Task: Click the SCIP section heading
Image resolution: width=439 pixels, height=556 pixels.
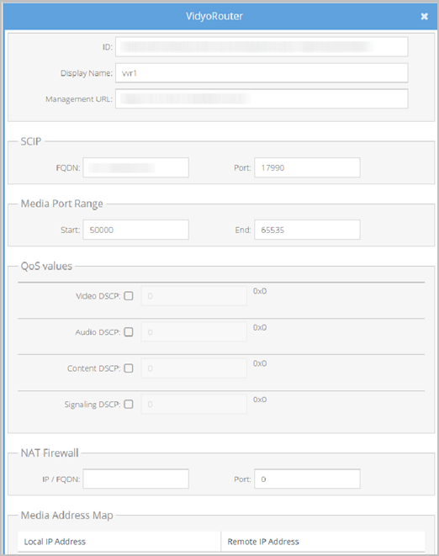Action: pyautogui.click(x=31, y=141)
